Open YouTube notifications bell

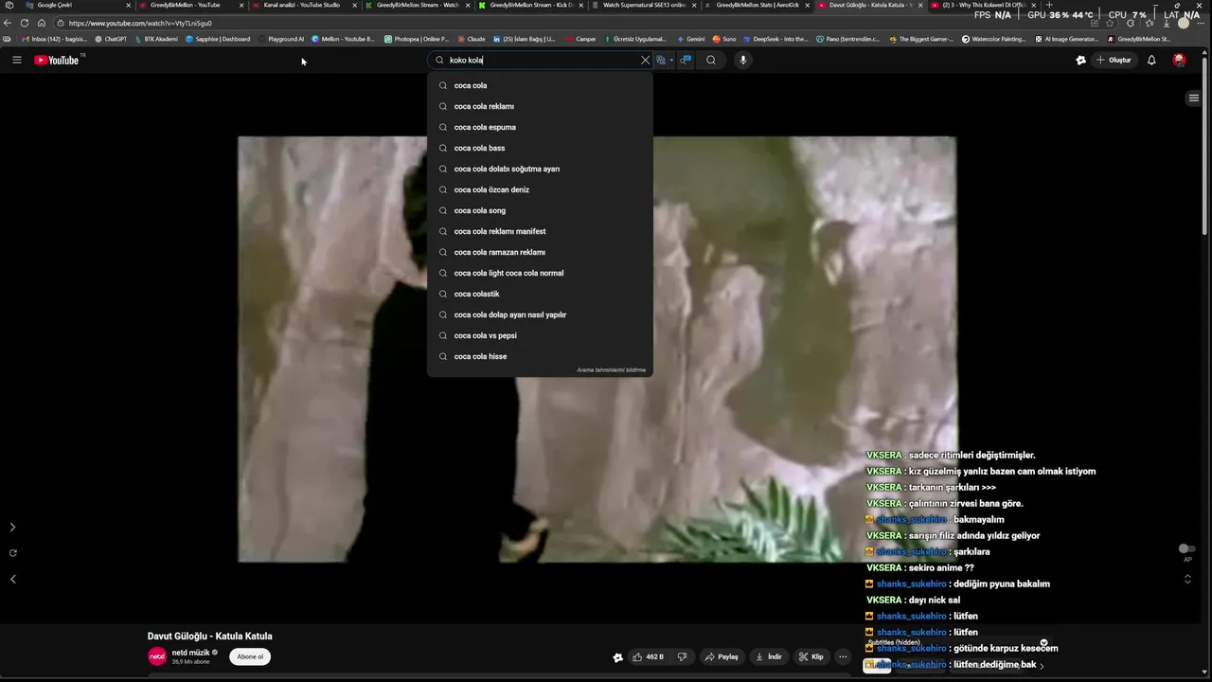coord(1151,60)
